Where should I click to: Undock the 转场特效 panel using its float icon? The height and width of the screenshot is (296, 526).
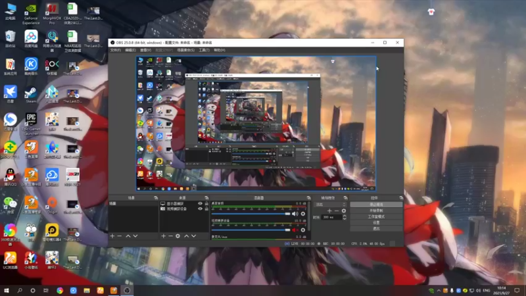[x=346, y=198]
